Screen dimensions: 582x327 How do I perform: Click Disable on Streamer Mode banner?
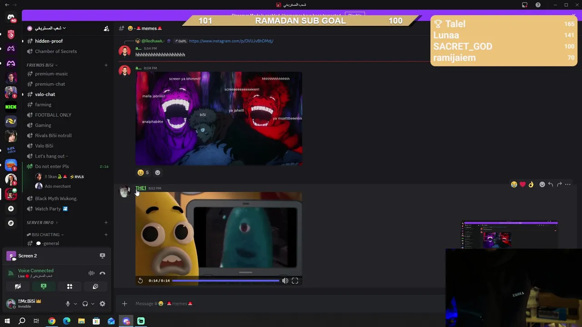[355, 15]
